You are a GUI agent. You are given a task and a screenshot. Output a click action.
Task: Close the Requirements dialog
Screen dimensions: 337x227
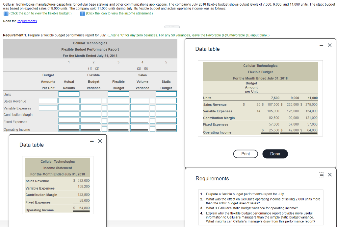click(x=330, y=175)
